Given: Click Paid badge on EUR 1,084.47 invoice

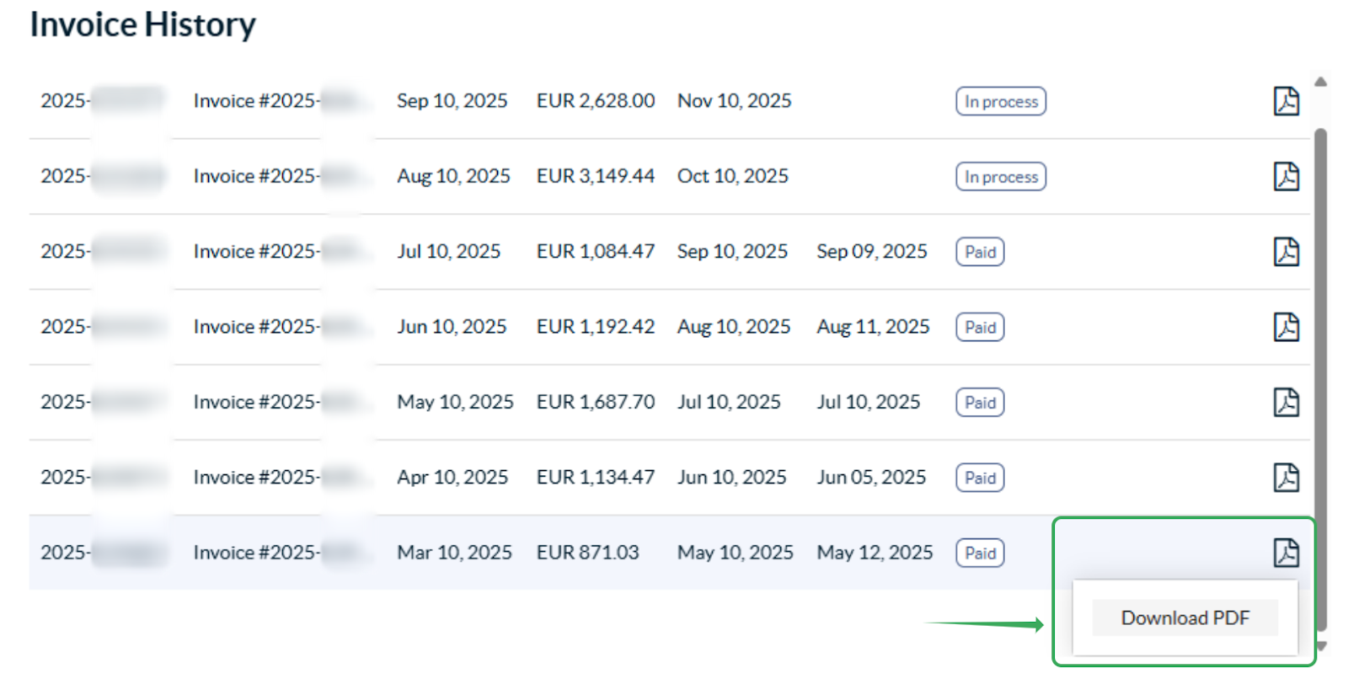Looking at the screenshot, I should [980, 252].
